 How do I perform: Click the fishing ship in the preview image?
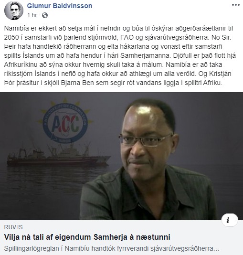(x=59, y=155)
